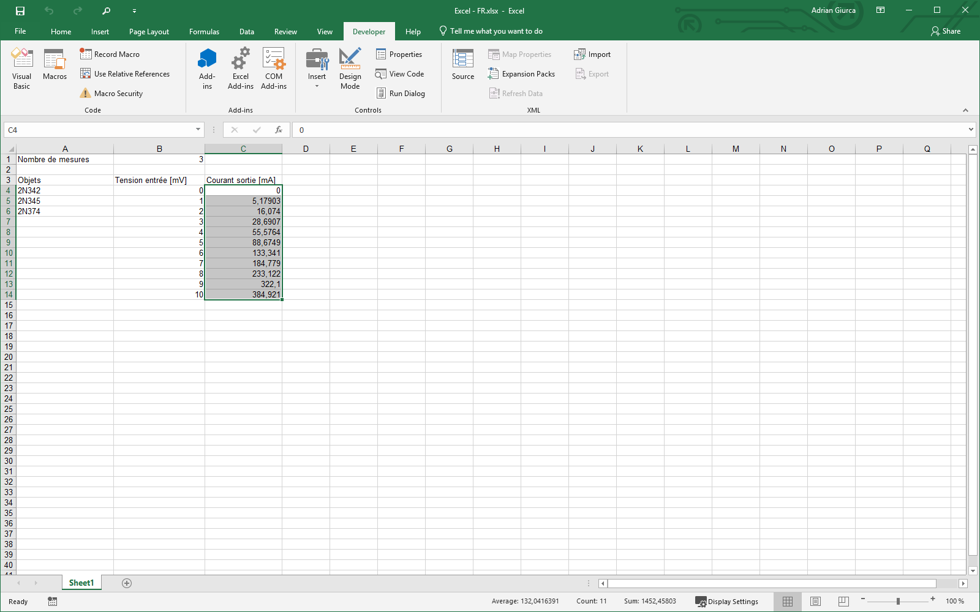Viewport: 980px width, 612px height.
Task: Open the XML Source pane
Action: pyautogui.click(x=463, y=65)
